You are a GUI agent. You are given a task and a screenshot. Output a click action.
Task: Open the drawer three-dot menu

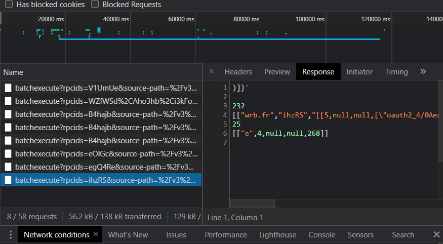[9, 235]
